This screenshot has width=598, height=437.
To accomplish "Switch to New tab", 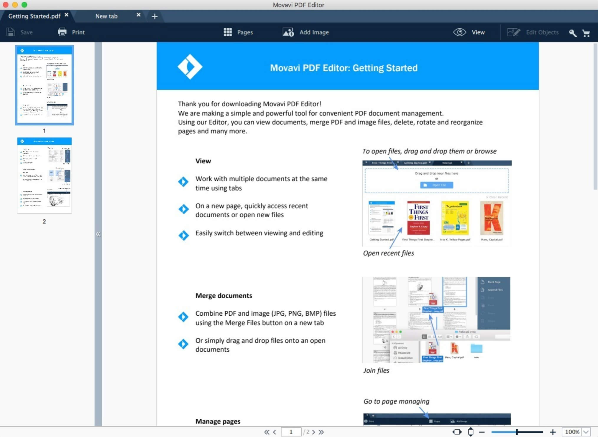I will (106, 16).
